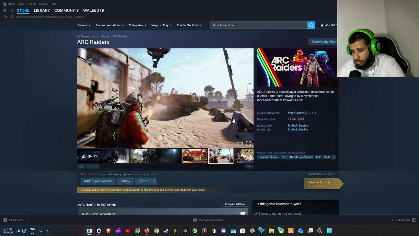Viewport: 419px width, 236px height.
Task: Expand the Browse dropdown
Action: [84, 25]
